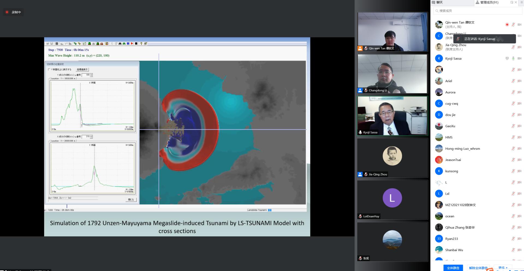Click Y mesh number spinner arrows
This screenshot has width=524, height=271.
click(x=91, y=75)
